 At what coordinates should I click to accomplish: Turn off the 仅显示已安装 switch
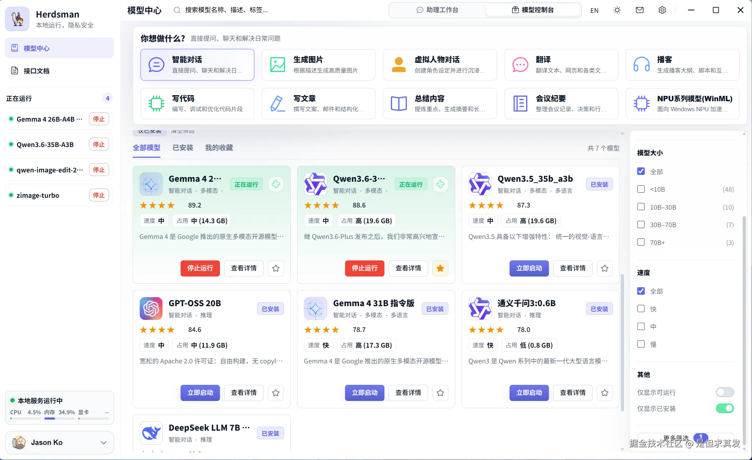pos(725,408)
